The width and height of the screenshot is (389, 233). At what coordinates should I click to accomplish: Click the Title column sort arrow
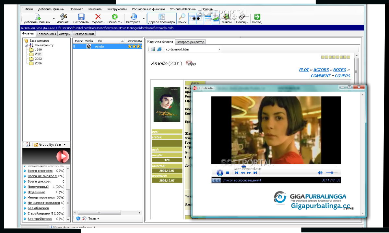pos(123,41)
